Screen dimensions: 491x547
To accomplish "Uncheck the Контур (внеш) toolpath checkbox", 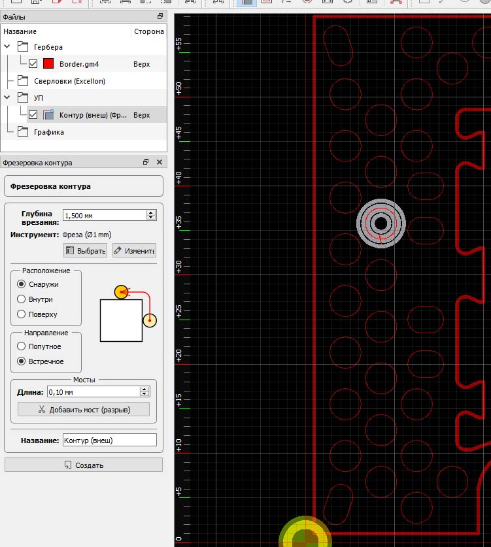I will tap(33, 115).
